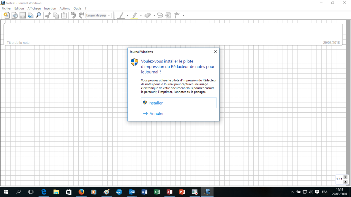Viewport: 351px width, 197px height.
Task: Open the Eraser dropdown arrow
Action: tap(154, 15)
